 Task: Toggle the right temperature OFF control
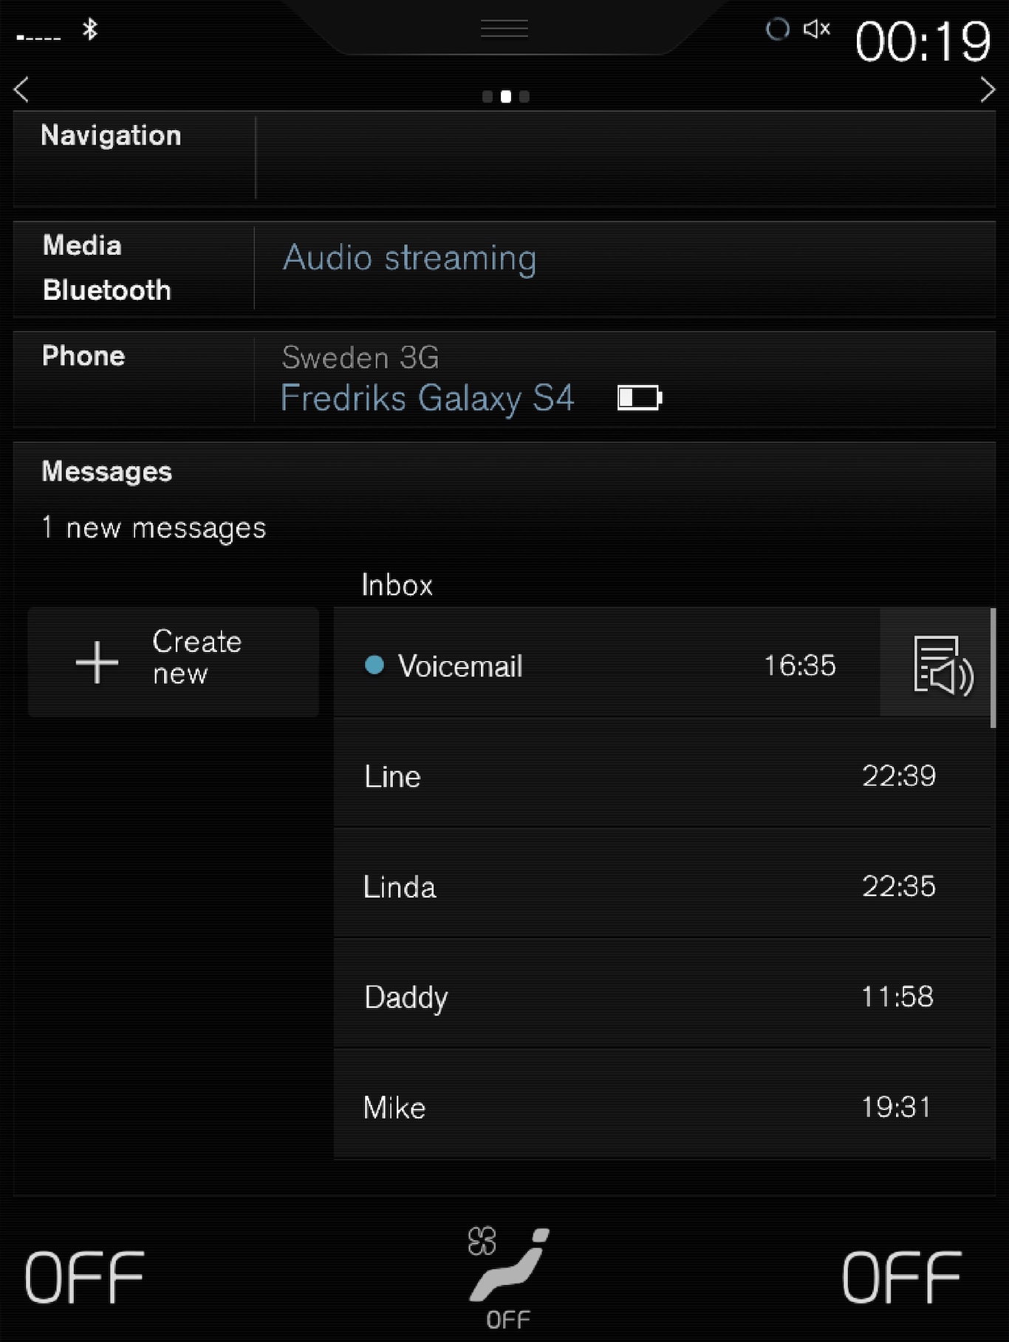(902, 1277)
